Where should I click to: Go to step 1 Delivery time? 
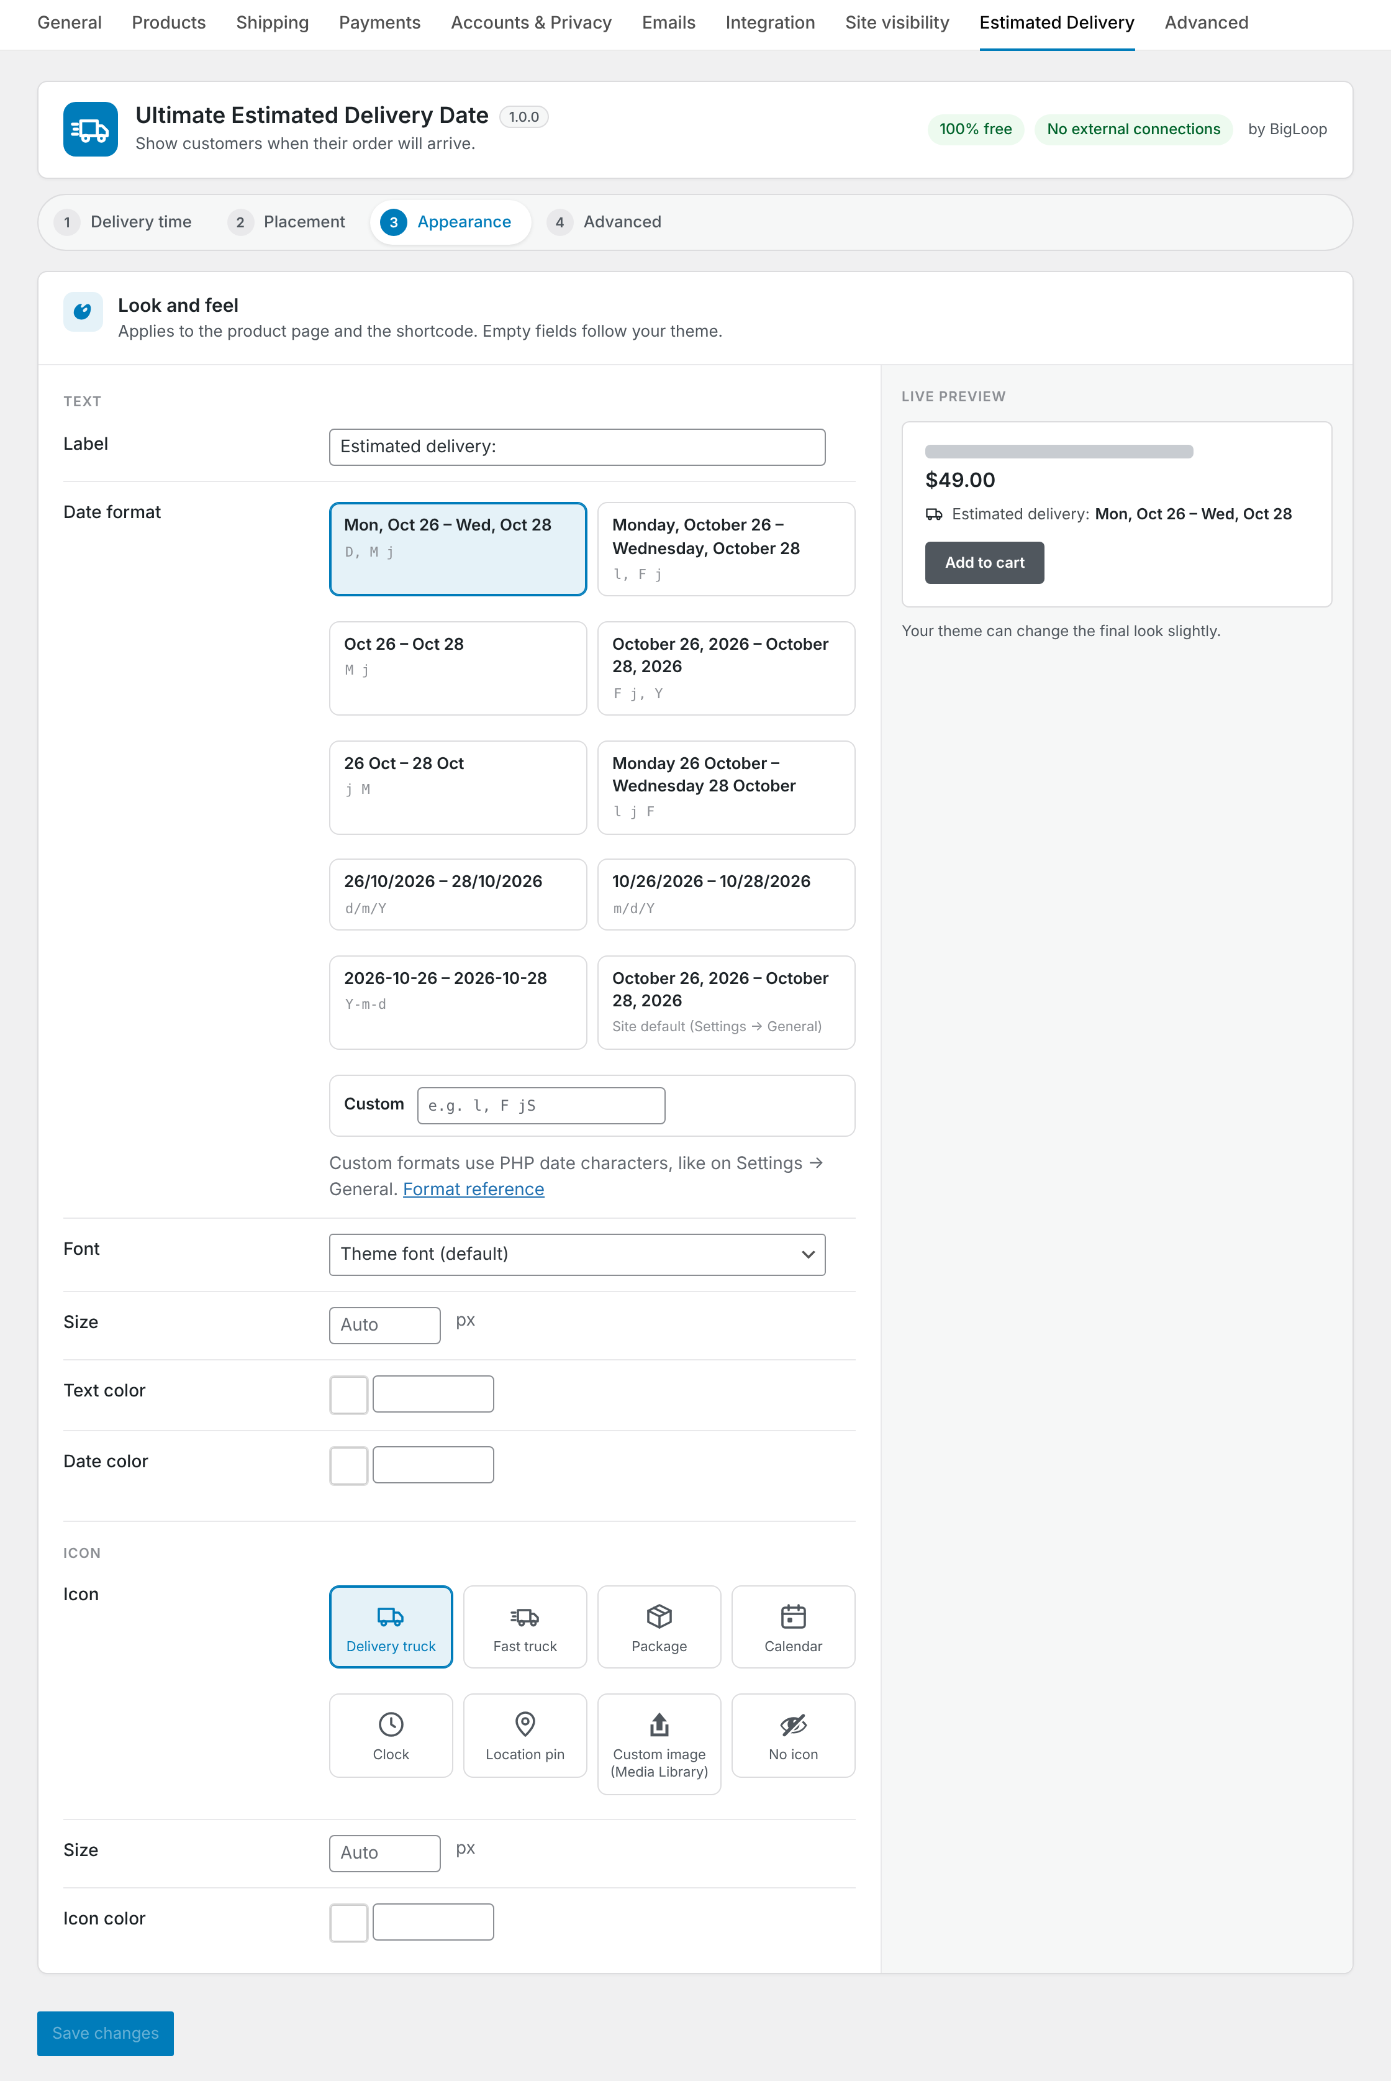click(124, 222)
